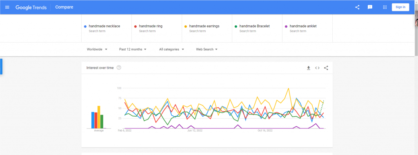Click the blue dot of handmade necklace
Image resolution: width=418 pixels, height=155 pixels.
[85, 27]
